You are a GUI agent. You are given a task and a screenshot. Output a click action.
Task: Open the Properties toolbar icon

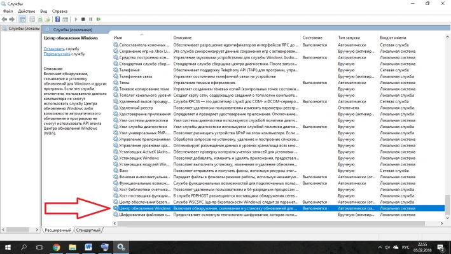32,19
